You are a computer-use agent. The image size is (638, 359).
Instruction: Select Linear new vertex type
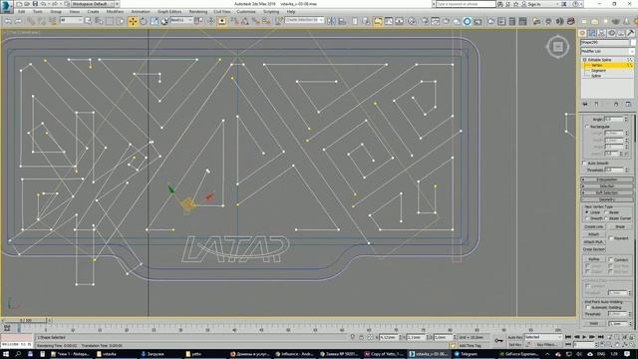(587, 212)
